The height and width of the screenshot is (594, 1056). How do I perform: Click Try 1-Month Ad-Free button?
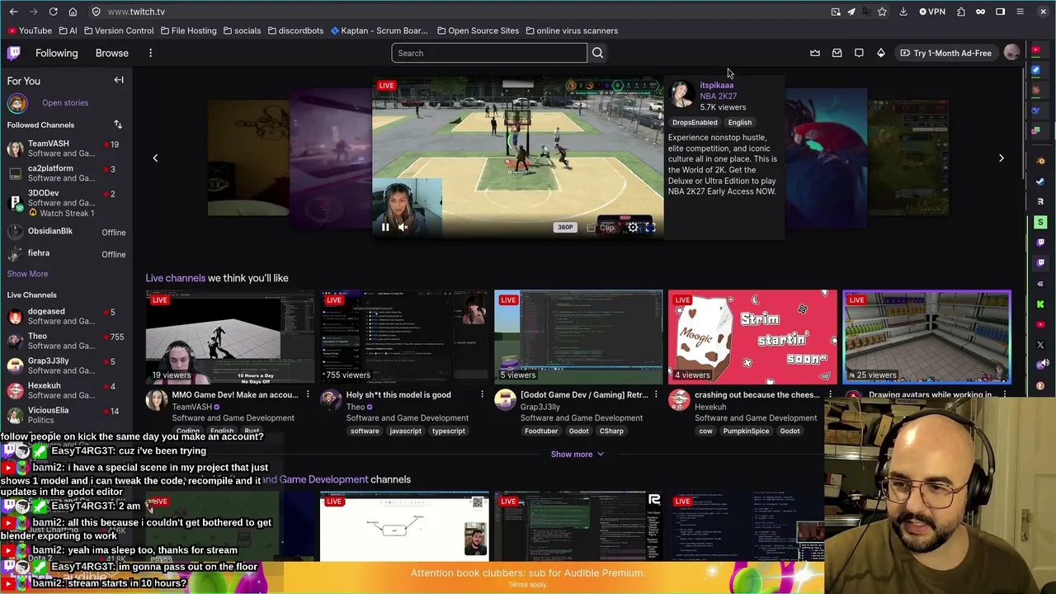click(x=945, y=53)
